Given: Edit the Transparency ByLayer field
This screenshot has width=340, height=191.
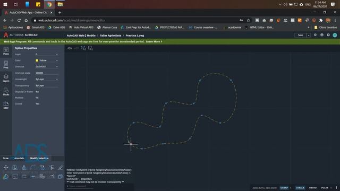Looking at the screenshot, I should tap(47, 85).
